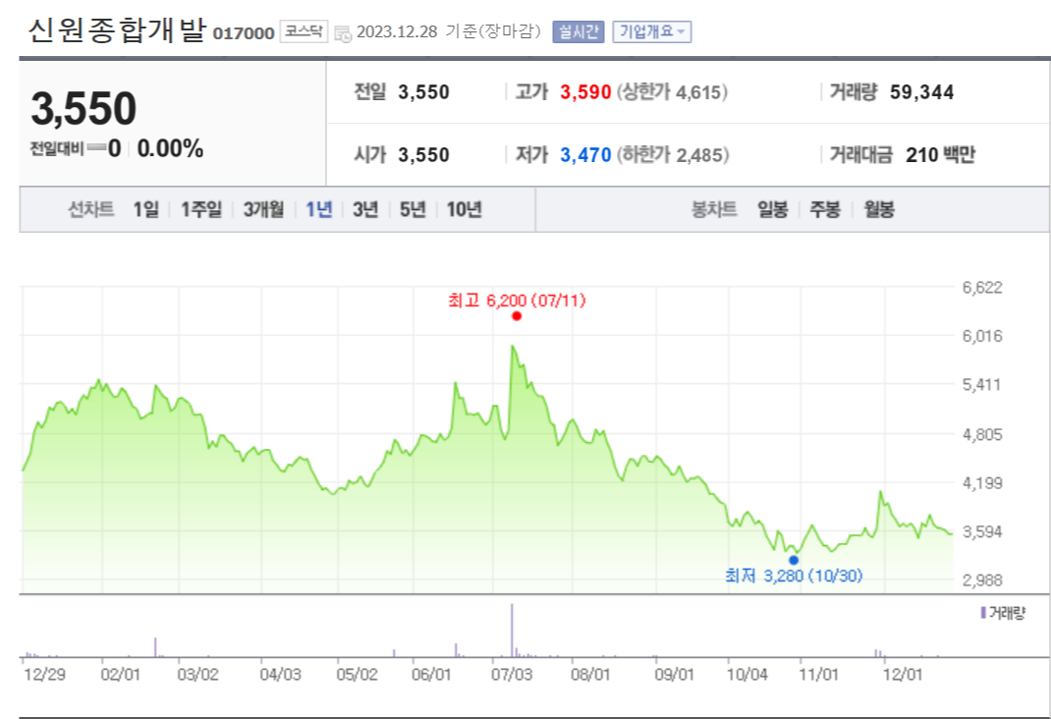
Task: Click the 최저 3,280 (10/30) label
Action: tap(794, 576)
